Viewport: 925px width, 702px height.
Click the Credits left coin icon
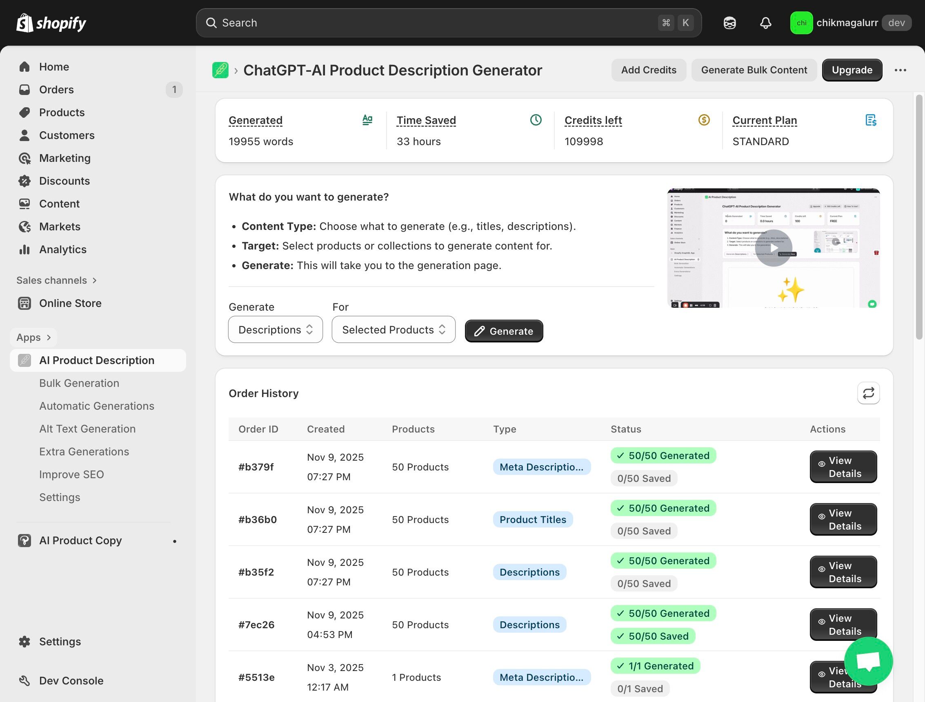click(704, 120)
